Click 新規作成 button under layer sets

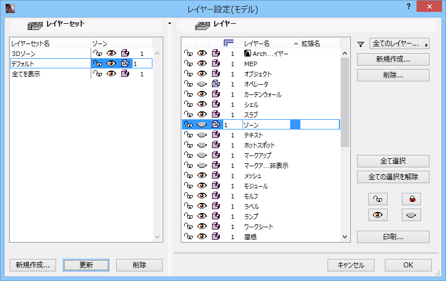tap(33, 265)
